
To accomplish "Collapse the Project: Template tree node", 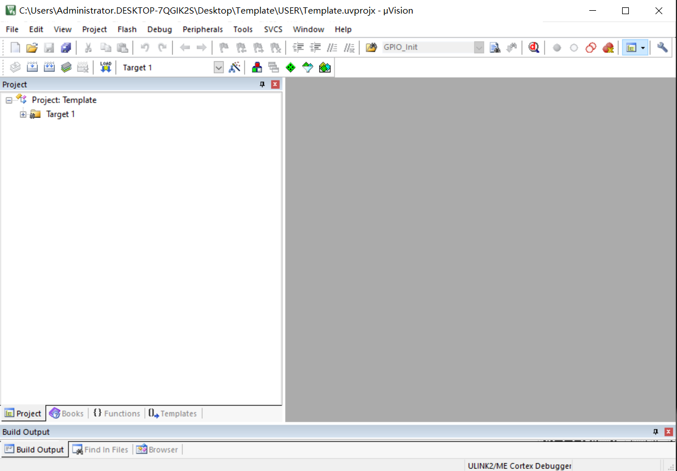I will [8, 100].
